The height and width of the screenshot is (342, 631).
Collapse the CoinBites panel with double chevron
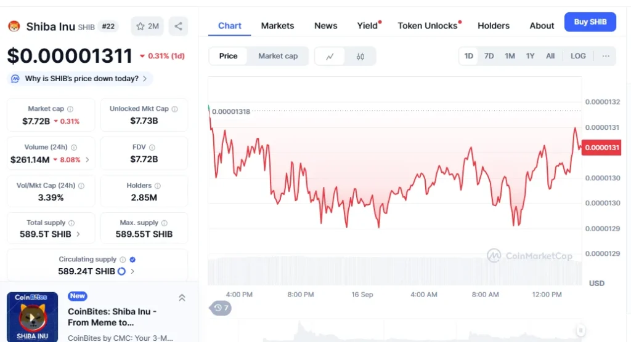click(182, 298)
